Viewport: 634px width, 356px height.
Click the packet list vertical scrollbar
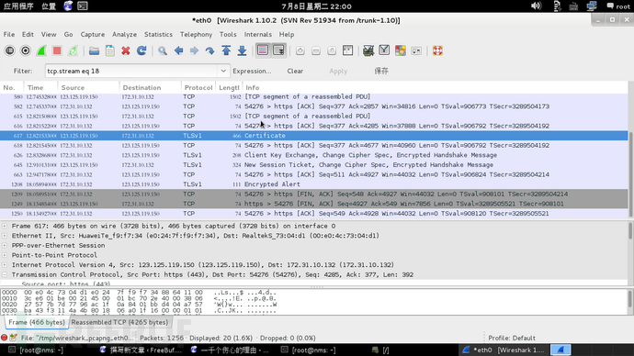[630, 173]
